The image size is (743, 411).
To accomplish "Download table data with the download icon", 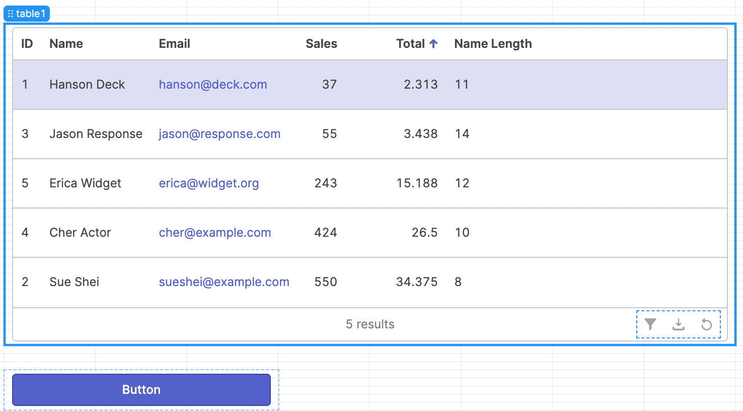I will (679, 324).
